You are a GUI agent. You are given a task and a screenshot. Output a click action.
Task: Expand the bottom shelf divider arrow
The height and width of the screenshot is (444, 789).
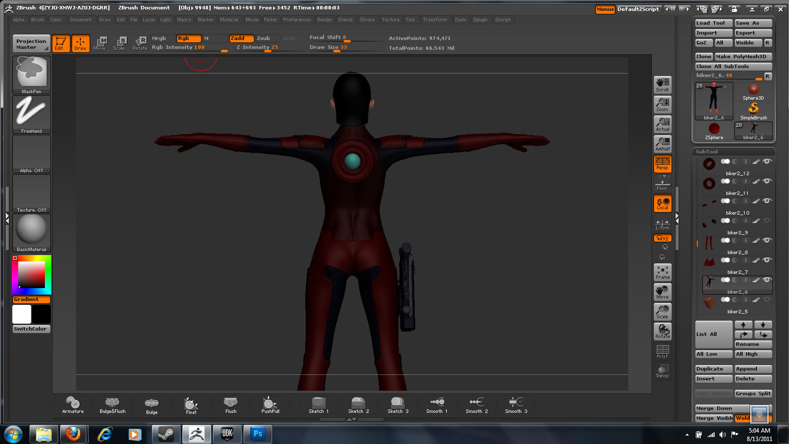tap(352, 419)
